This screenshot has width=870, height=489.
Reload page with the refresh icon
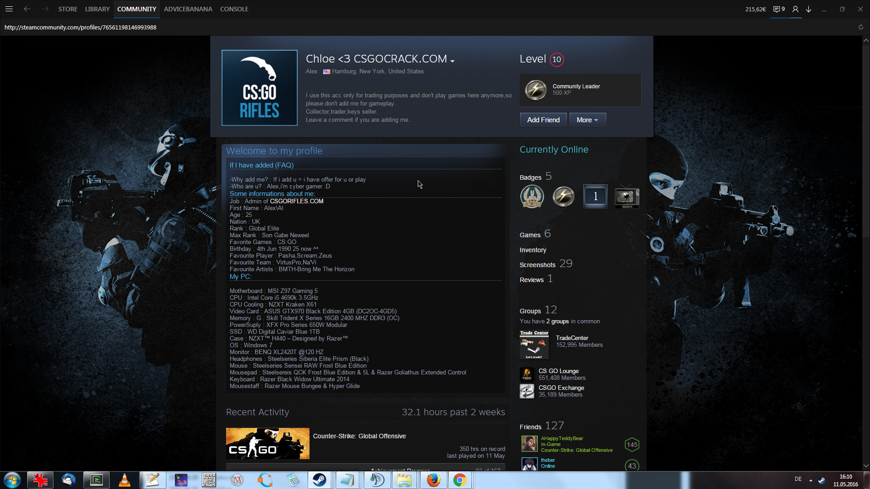pyautogui.click(x=860, y=27)
